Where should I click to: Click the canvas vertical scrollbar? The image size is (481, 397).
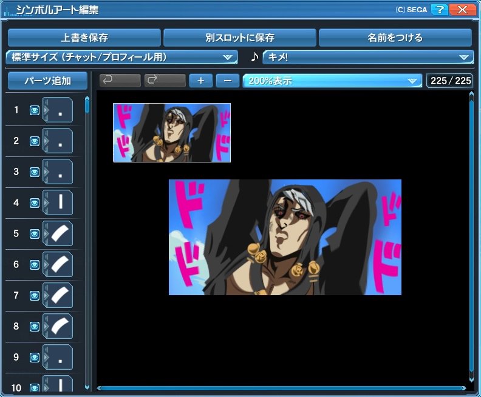471,236
